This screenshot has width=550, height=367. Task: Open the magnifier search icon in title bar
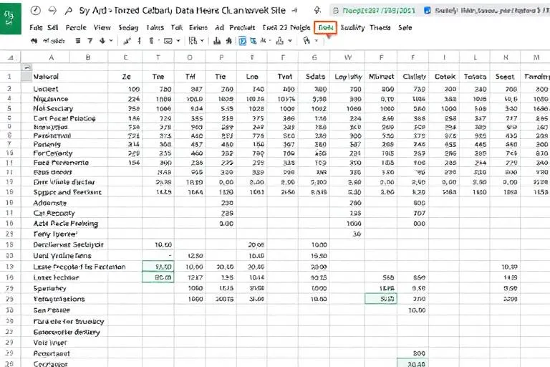pos(69,11)
